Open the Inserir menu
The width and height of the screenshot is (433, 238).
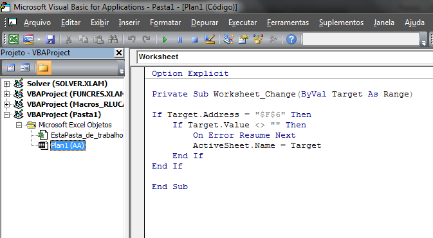click(x=129, y=23)
